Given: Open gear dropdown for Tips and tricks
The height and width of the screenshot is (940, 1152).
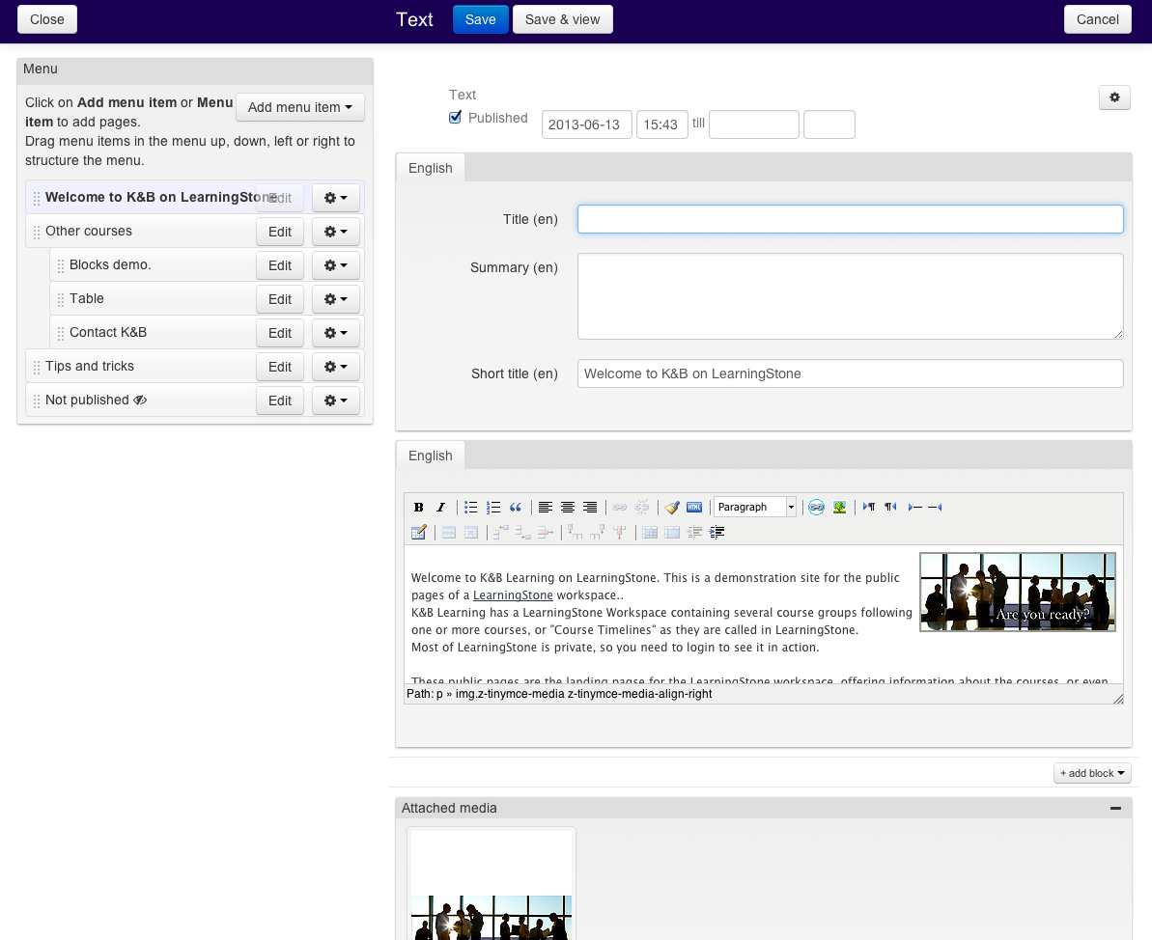Looking at the screenshot, I should (x=336, y=367).
